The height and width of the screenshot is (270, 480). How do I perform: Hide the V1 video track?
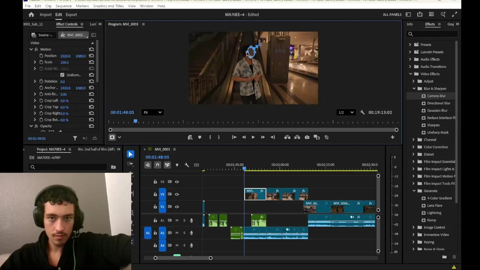point(177,207)
